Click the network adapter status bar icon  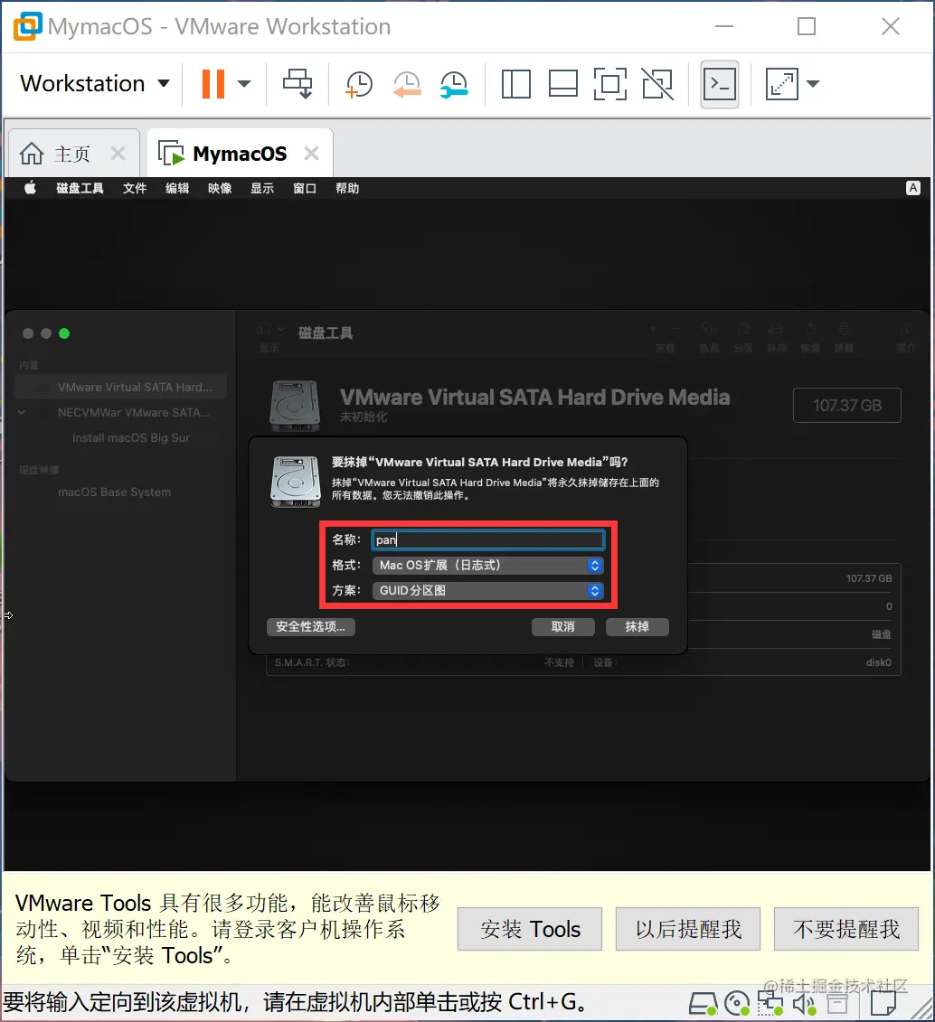point(770,1005)
